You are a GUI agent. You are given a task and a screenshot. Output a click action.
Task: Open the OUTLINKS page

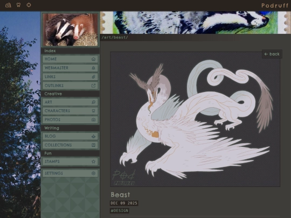click(70, 86)
